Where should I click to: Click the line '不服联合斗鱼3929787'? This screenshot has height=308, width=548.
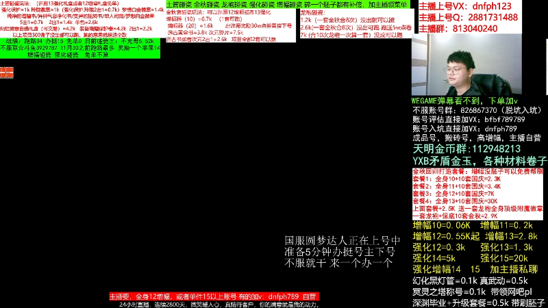point(80,48)
